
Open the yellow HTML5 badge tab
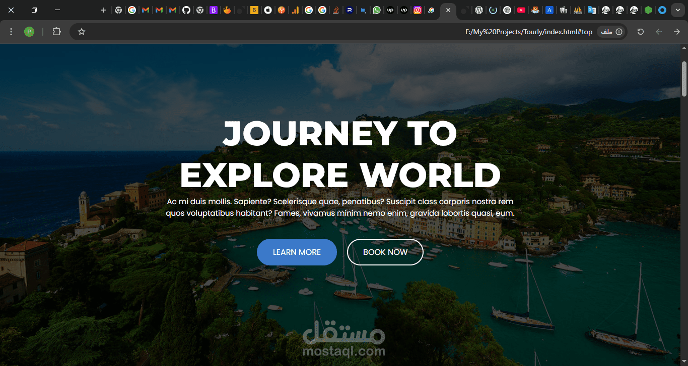[254, 10]
